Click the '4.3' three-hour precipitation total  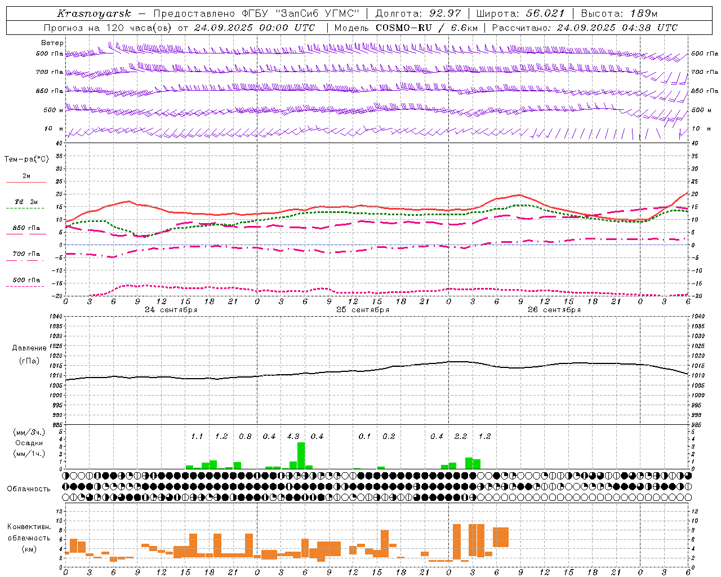(x=293, y=436)
